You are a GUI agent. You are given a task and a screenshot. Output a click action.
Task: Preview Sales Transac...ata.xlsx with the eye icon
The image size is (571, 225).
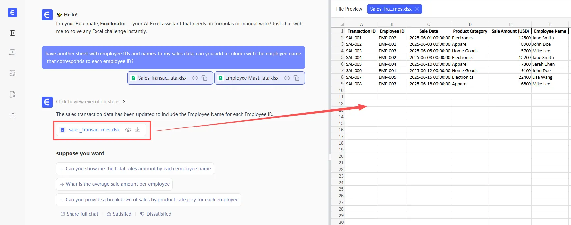point(195,78)
